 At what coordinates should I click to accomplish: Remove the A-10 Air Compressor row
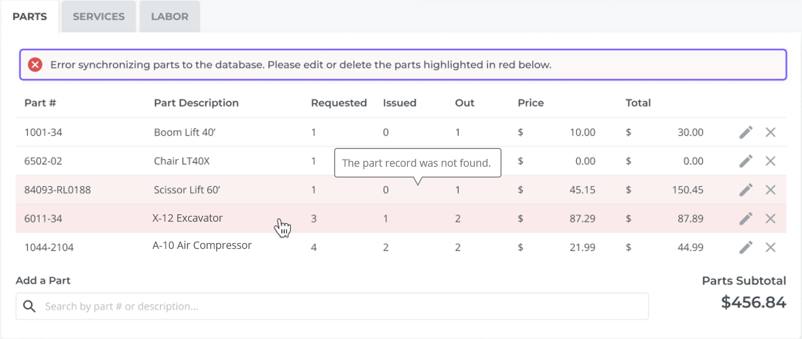770,247
